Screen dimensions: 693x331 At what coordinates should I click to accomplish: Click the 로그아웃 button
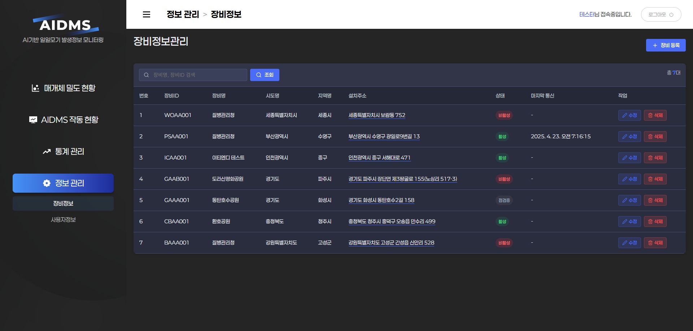coord(661,14)
